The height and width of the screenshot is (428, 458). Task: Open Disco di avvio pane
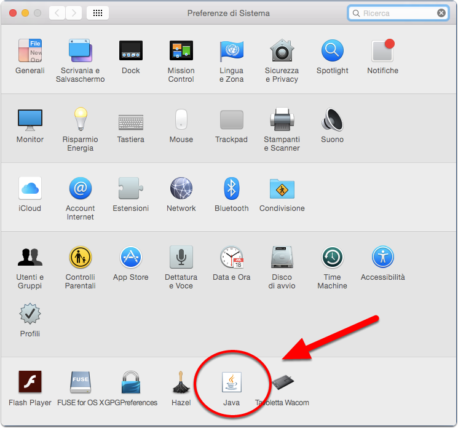pos(282,257)
